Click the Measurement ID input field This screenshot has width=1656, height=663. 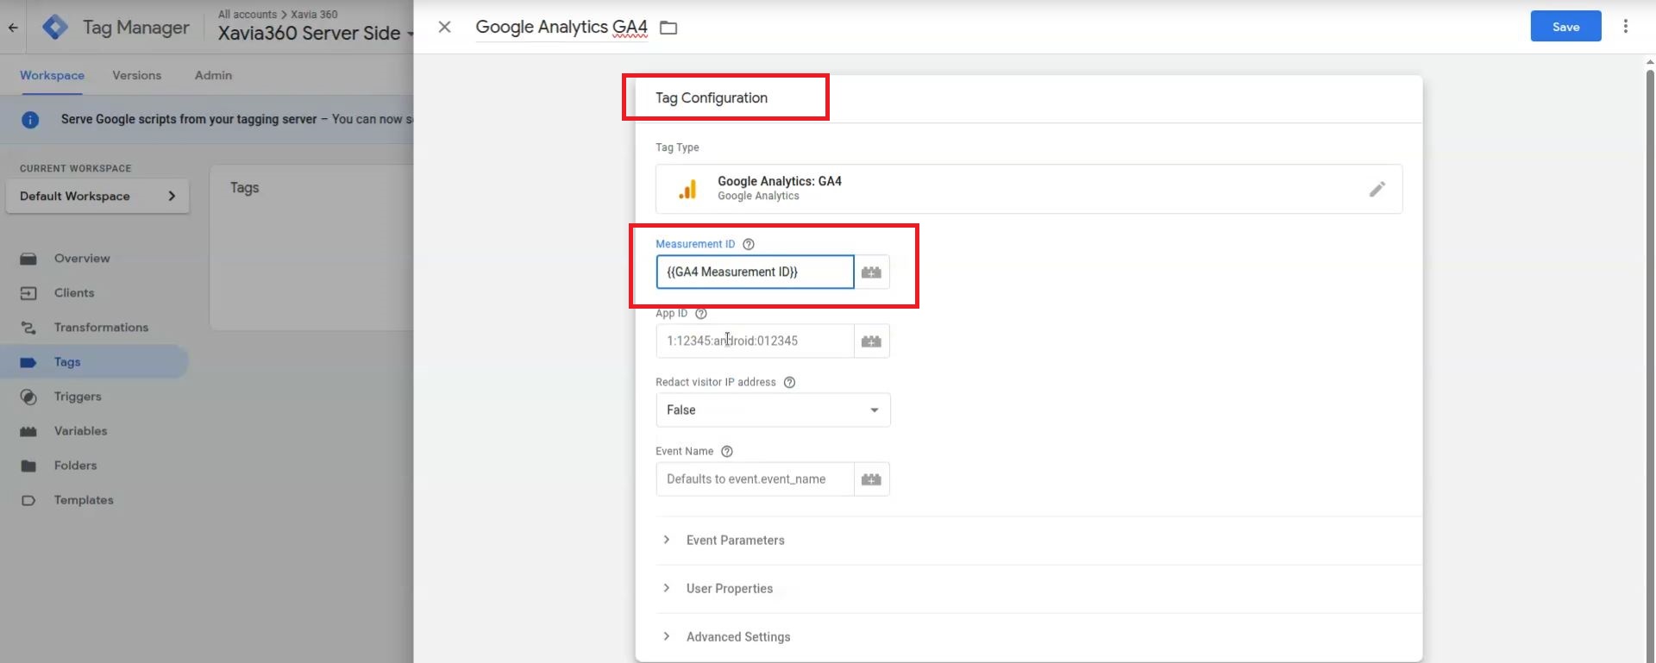pos(755,272)
